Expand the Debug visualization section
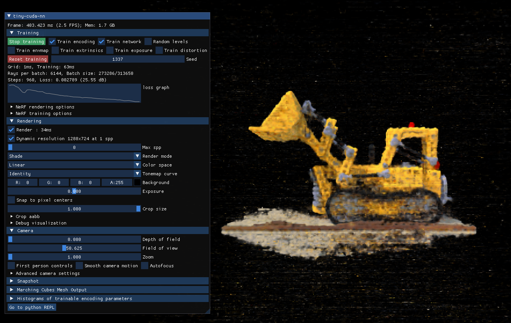 [38, 223]
